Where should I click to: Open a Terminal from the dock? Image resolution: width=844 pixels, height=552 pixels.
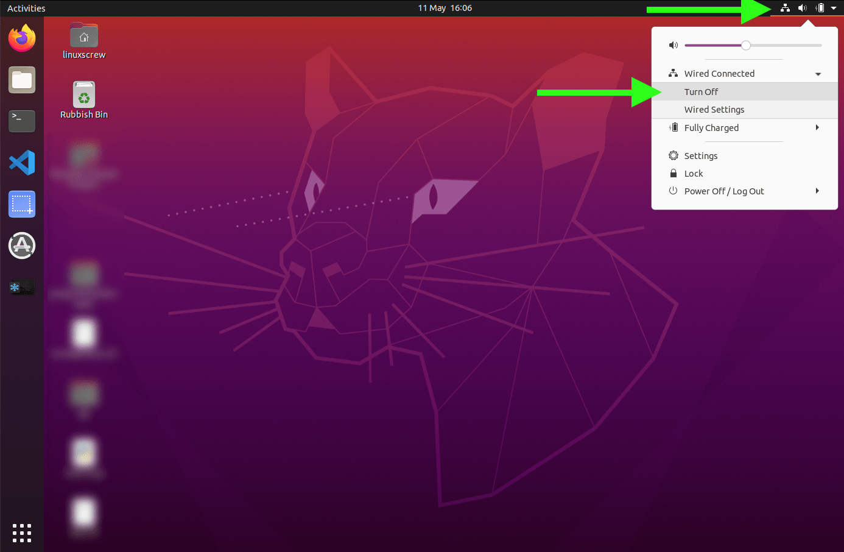(x=21, y=121)
